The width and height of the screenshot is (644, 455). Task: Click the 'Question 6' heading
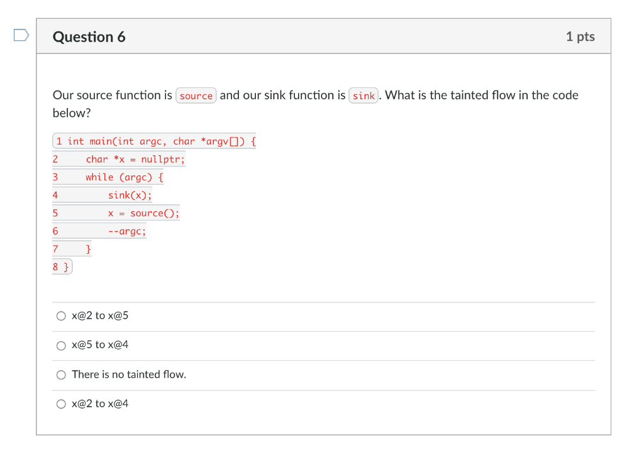coord(89,37)
